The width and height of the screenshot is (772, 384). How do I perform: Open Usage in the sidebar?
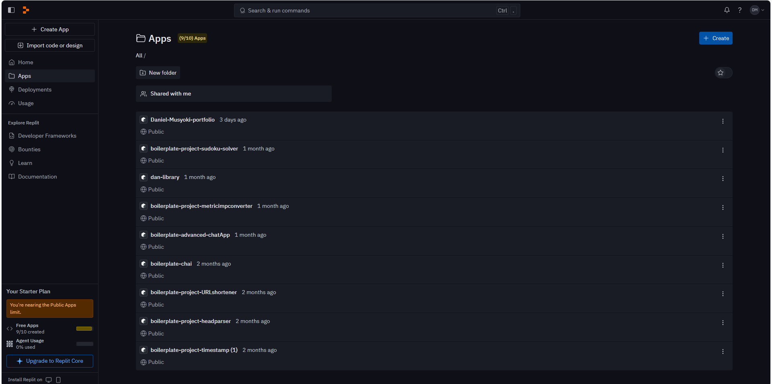coord(50,103)
